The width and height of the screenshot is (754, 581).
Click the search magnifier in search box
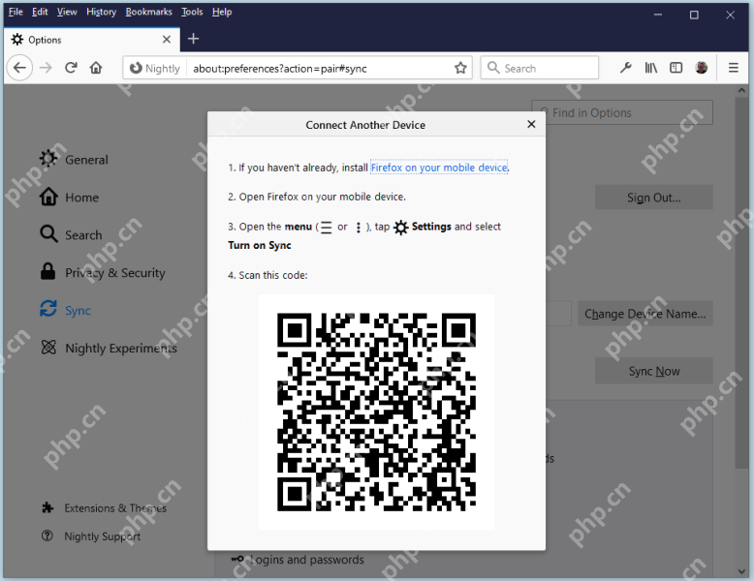493,68
